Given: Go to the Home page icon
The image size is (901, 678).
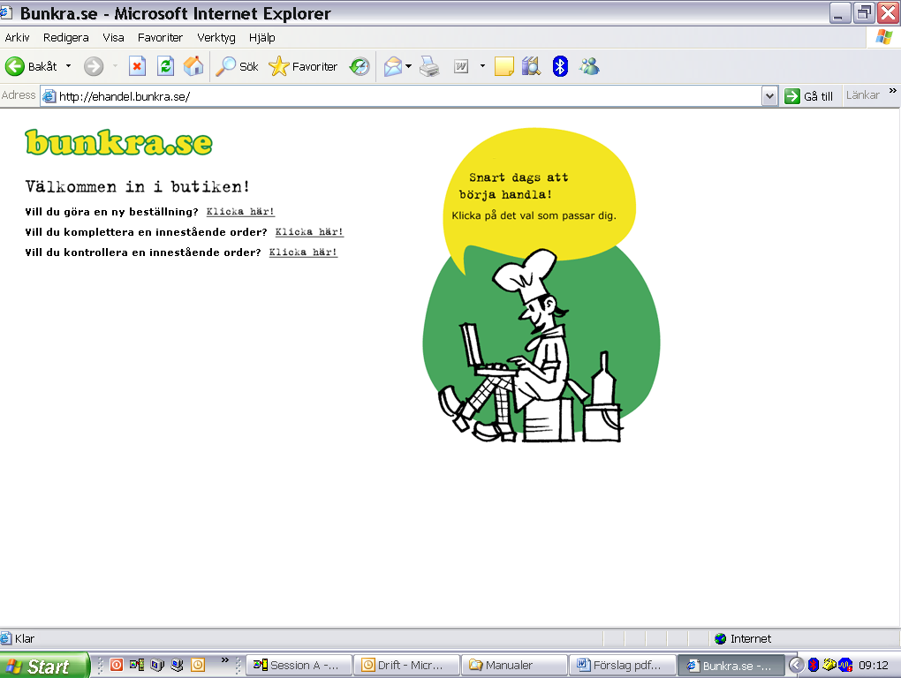Looking at the screenshot, I should [x=193, y=66].
